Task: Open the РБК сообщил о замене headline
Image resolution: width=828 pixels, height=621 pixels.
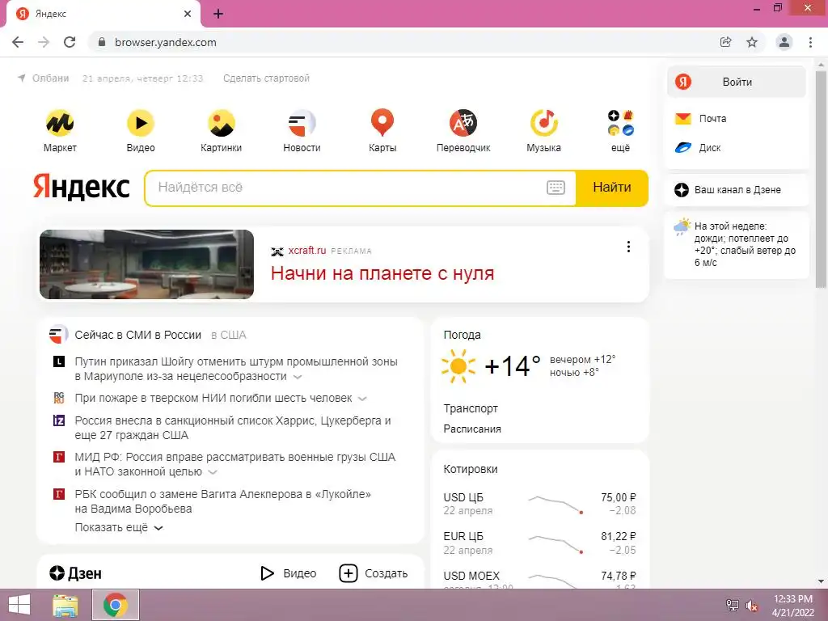Action: 223,501
